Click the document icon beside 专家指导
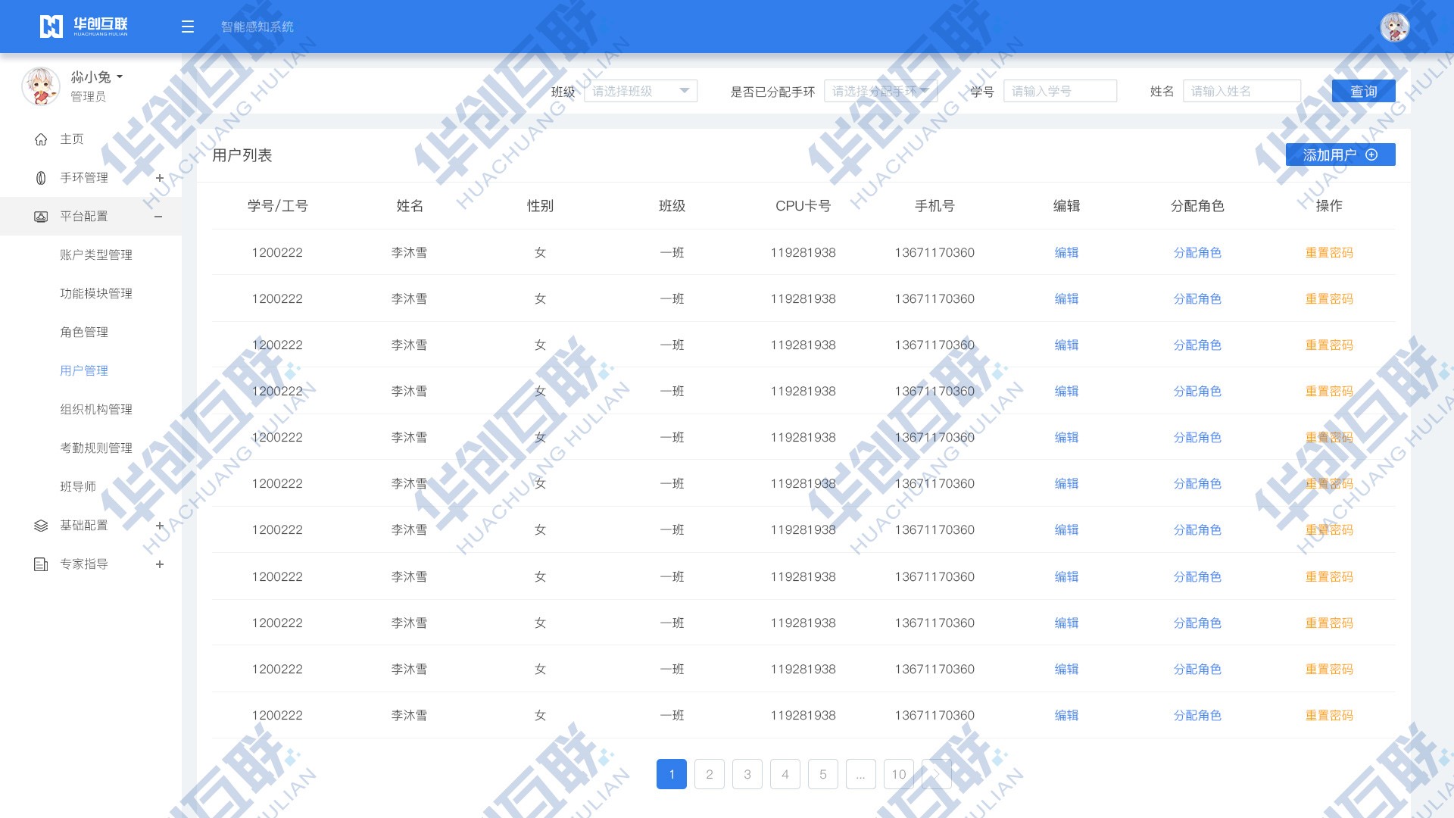 pos(41,564)
